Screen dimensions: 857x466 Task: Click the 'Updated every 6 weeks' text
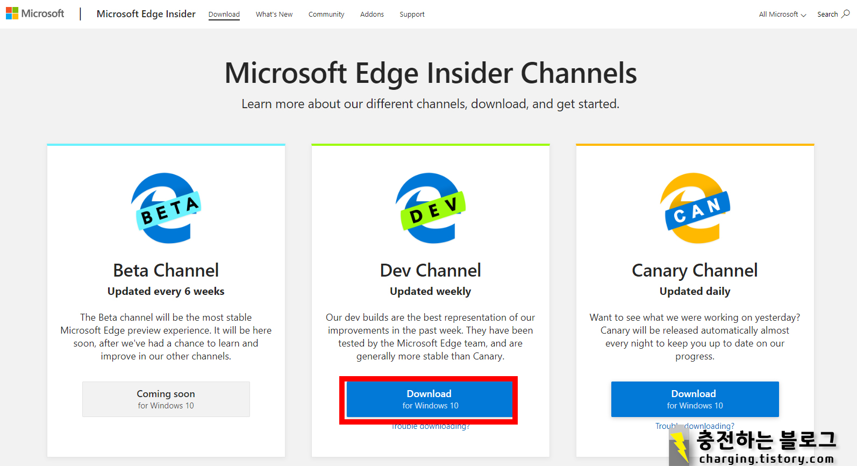click(x=166, y=291)
